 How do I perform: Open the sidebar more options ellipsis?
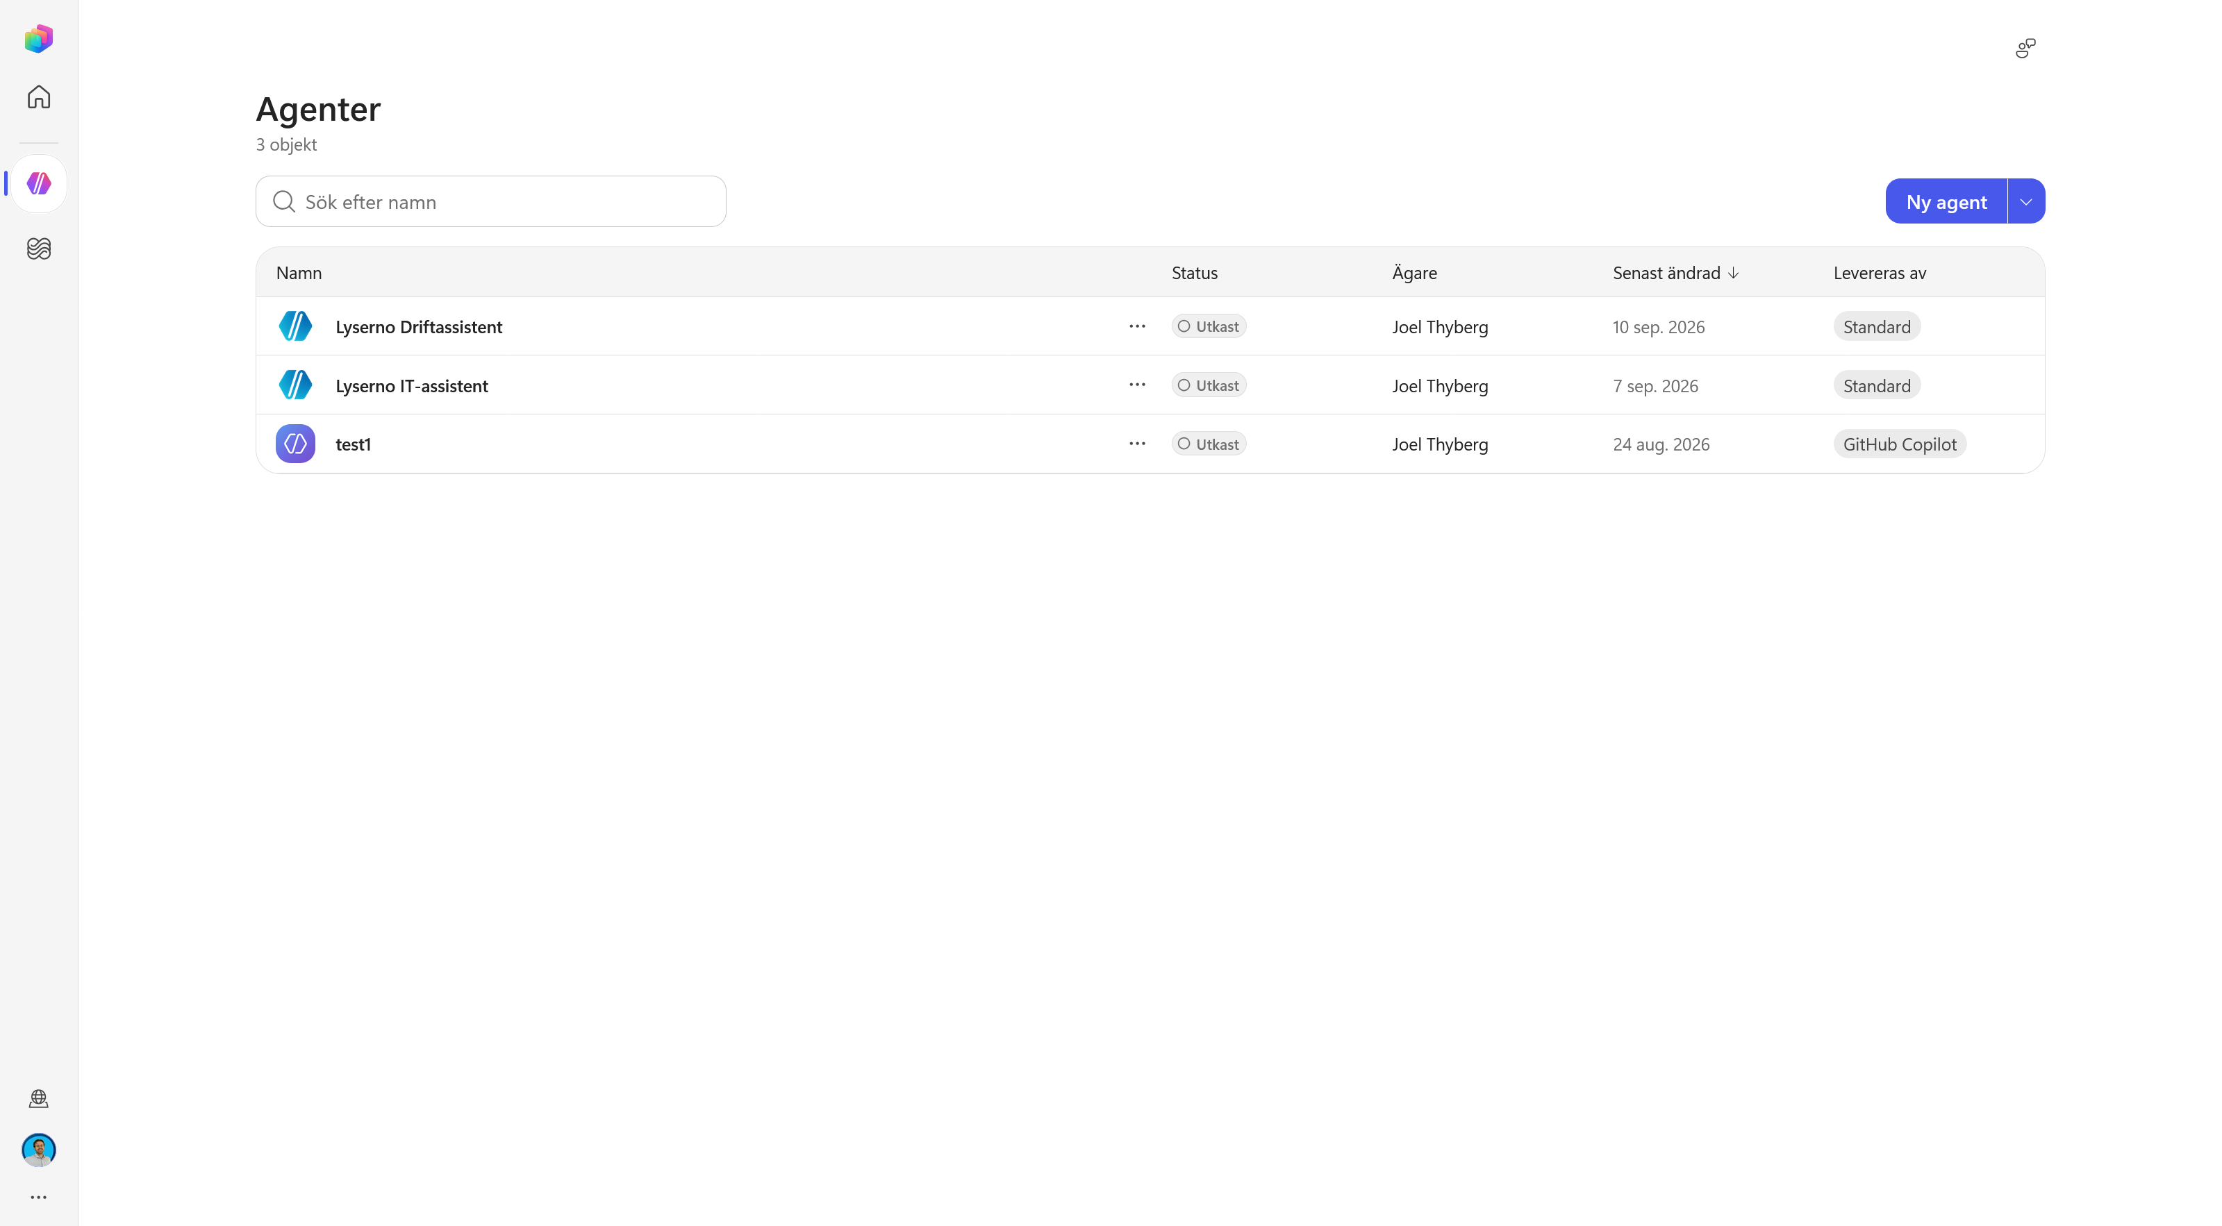pyautogui.click(x=39, y=1197)
